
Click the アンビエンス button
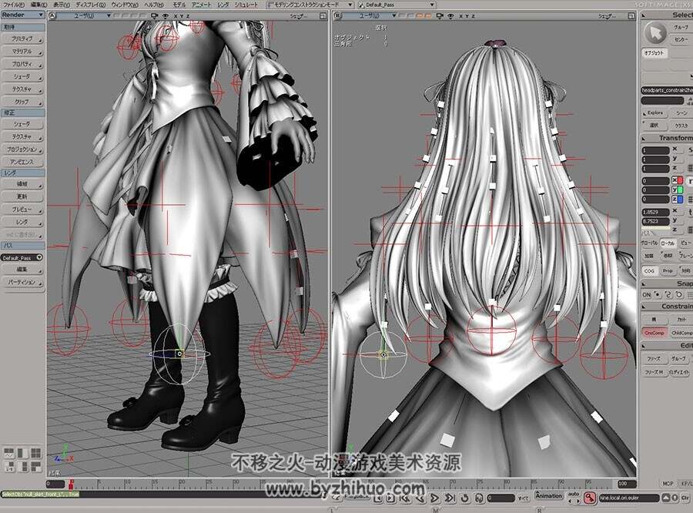22,163
